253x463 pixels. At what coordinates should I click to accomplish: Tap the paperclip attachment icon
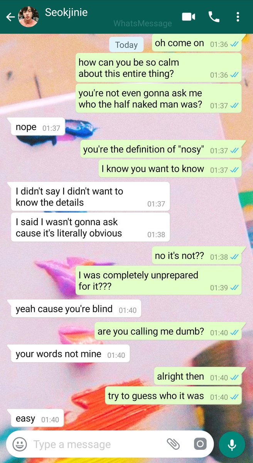(173, 444)
